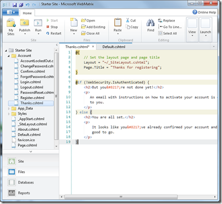Click Add Existing file
The width and height of the screenshot is (222, 204).
click(93, 27)
